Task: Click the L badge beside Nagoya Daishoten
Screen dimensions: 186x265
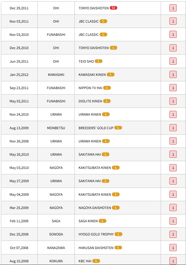Action: 116,207
